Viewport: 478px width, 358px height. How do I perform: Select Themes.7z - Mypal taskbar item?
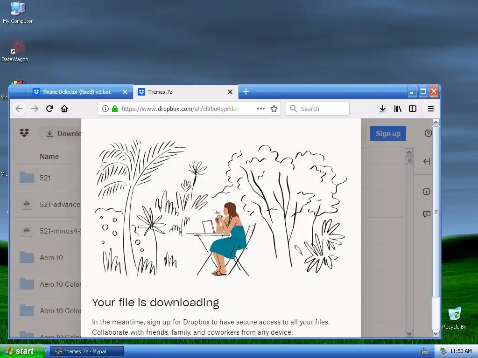pos(86,351)
